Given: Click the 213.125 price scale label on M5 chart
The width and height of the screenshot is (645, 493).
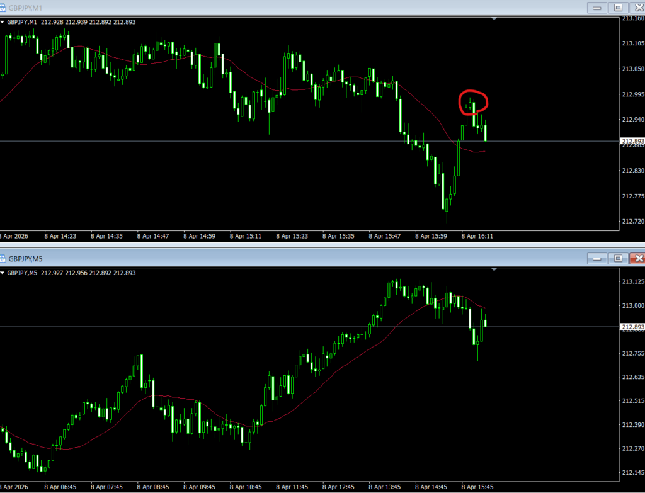Looking at the screenshot, I should pos(632,281).
